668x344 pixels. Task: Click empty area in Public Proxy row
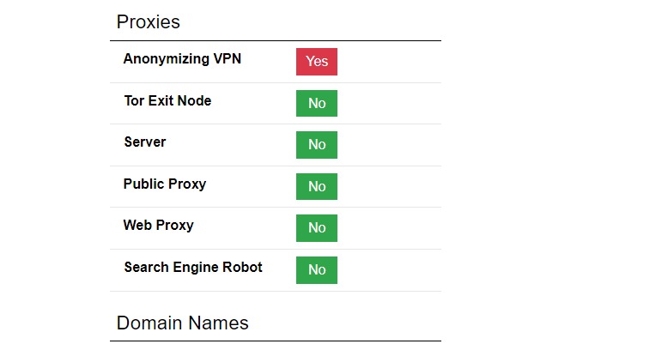pyautogui.click(x=389, y=186)
